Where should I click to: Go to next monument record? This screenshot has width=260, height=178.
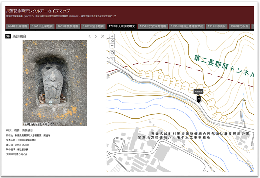[96, 36]
